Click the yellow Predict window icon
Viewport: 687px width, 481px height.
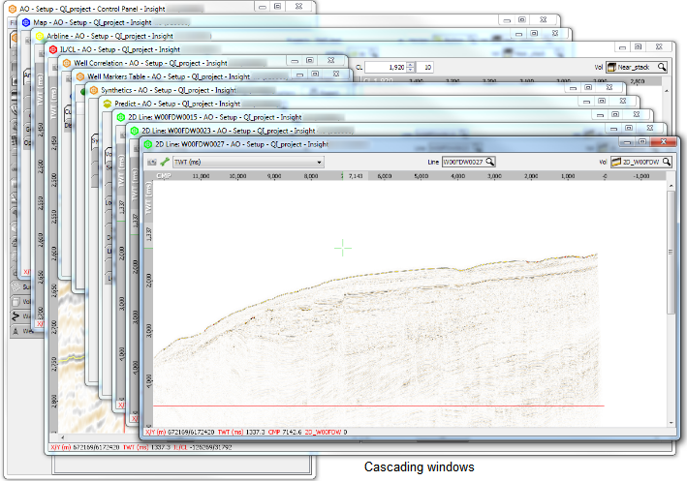point(108,104)
